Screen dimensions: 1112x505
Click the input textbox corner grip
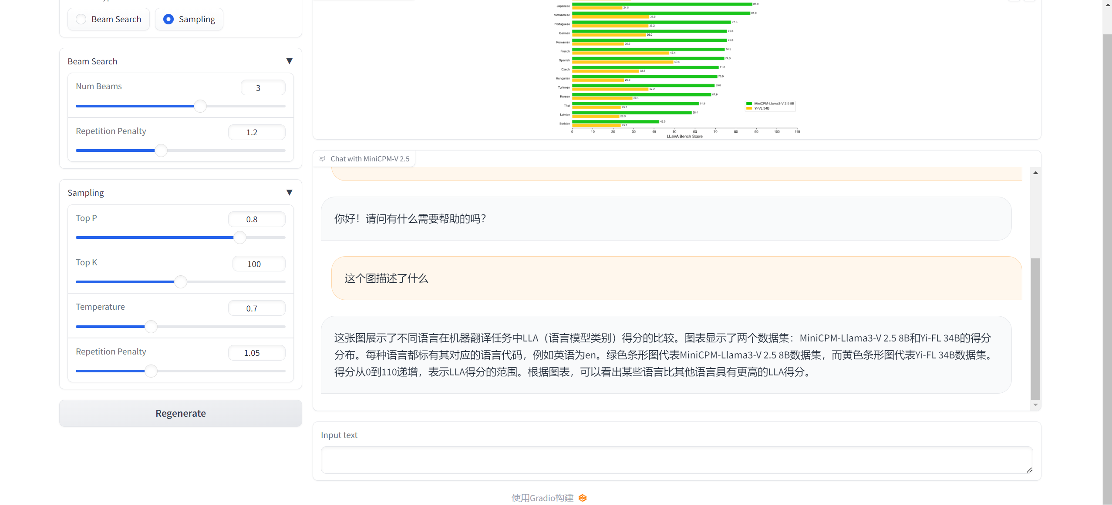click(1029, 470)
